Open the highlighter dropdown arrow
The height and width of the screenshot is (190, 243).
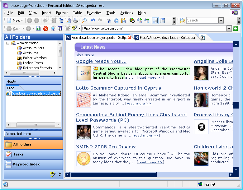click(x=79, y=29)
